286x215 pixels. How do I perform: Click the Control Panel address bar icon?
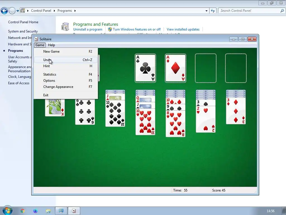(23, 11)
